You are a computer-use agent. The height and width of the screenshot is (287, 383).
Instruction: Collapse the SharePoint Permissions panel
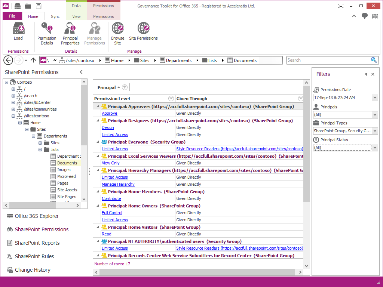tap(81, 72)
